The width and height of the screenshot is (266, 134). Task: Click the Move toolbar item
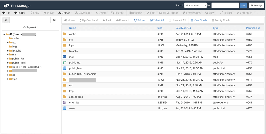pyautogui.click(x=49, y=13)
